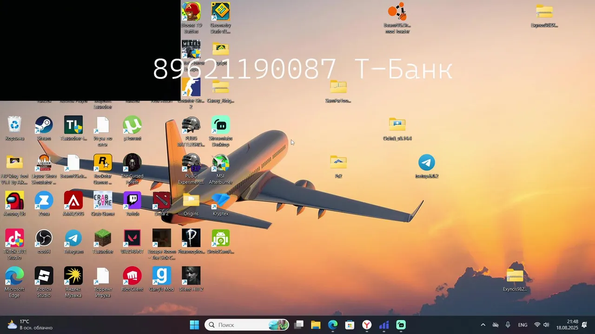Open Microsoft Store from the taskbar
This screenshot has width=595, height=334.
pyautogui.click(x=350, y=325)
